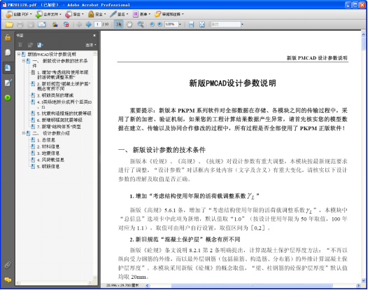This screenshot has width=368, height=290.
Task: Open the Signatures pen panel icon
Action: 8,83
